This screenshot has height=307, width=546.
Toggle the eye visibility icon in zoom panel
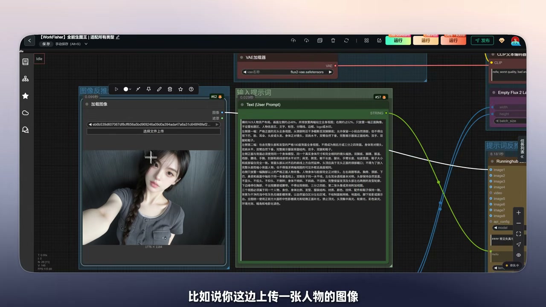518,255
